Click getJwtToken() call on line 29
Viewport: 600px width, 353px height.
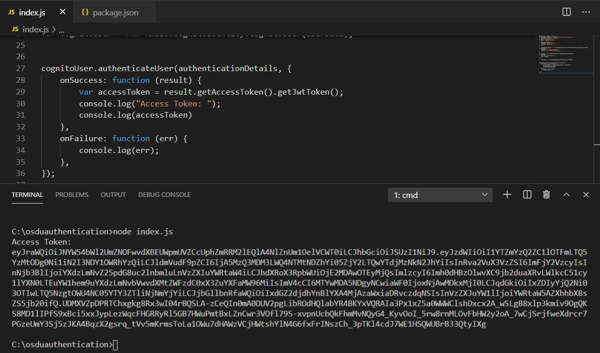click(x=308, y=92)
